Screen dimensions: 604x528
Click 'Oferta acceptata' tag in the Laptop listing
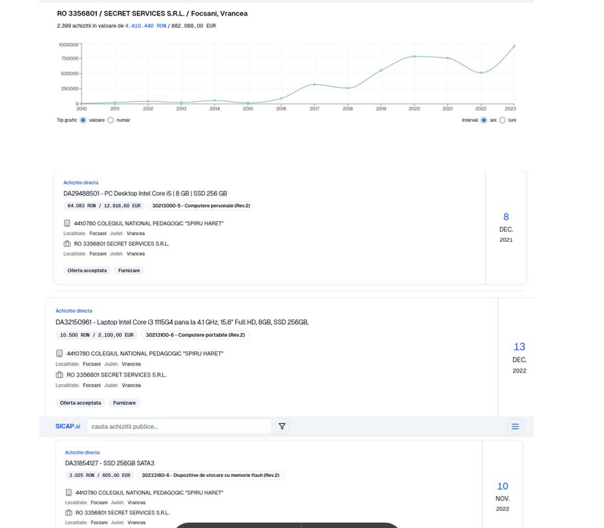click(80, 403)
